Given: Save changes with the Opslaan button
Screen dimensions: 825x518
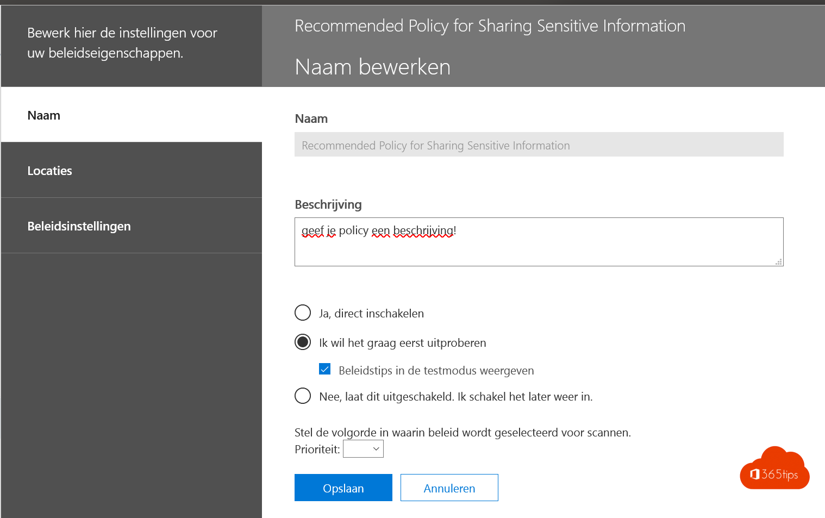Looking at the screenshot, I should tap(343, 488).
